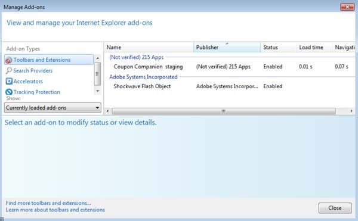The width and height of the screenshot is (358, 221).
Task: Sort list by Name column header
Action: click(x=149, y=48)
